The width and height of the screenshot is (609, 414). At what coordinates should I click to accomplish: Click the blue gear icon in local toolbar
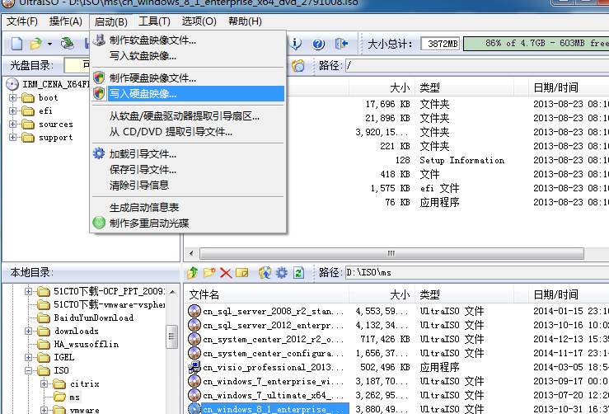click(x=282, y=273)
